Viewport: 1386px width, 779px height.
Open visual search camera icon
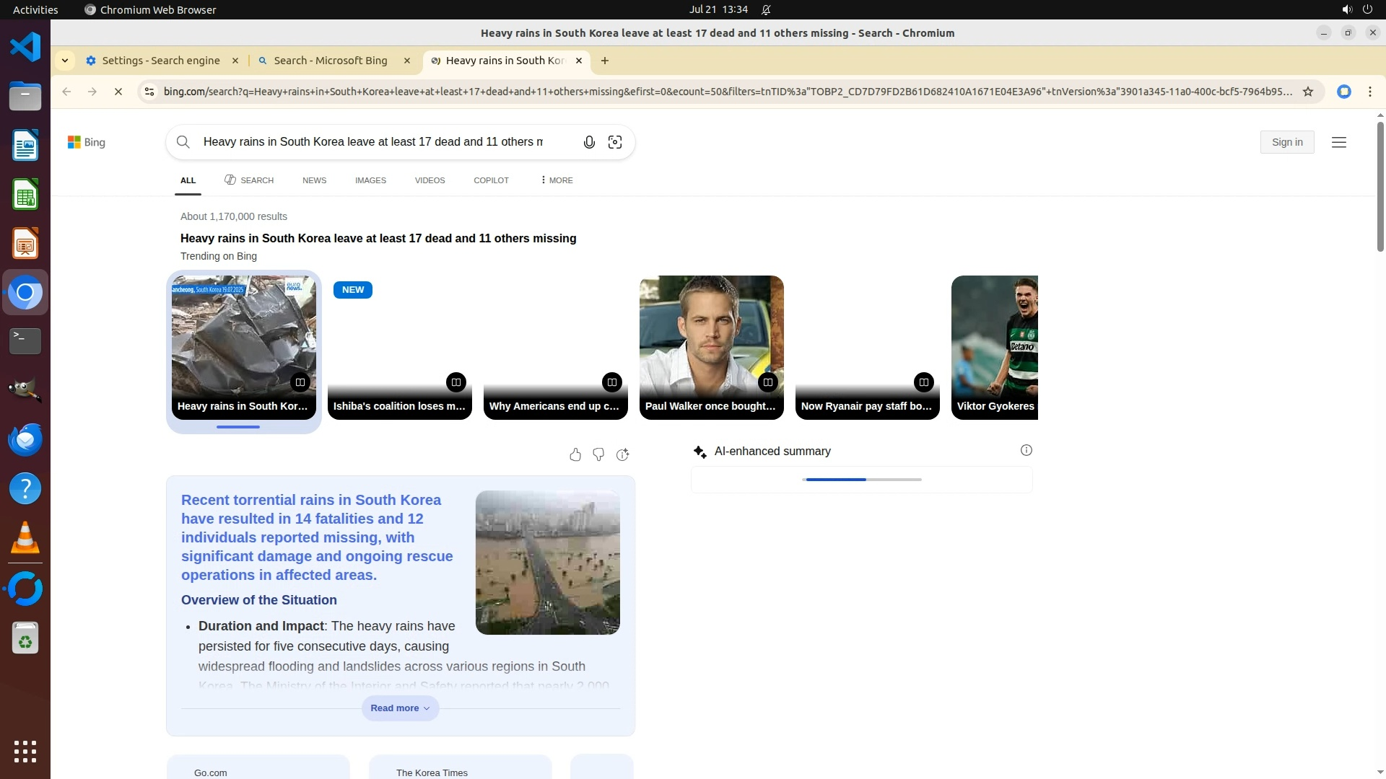(x=615, y=142)
